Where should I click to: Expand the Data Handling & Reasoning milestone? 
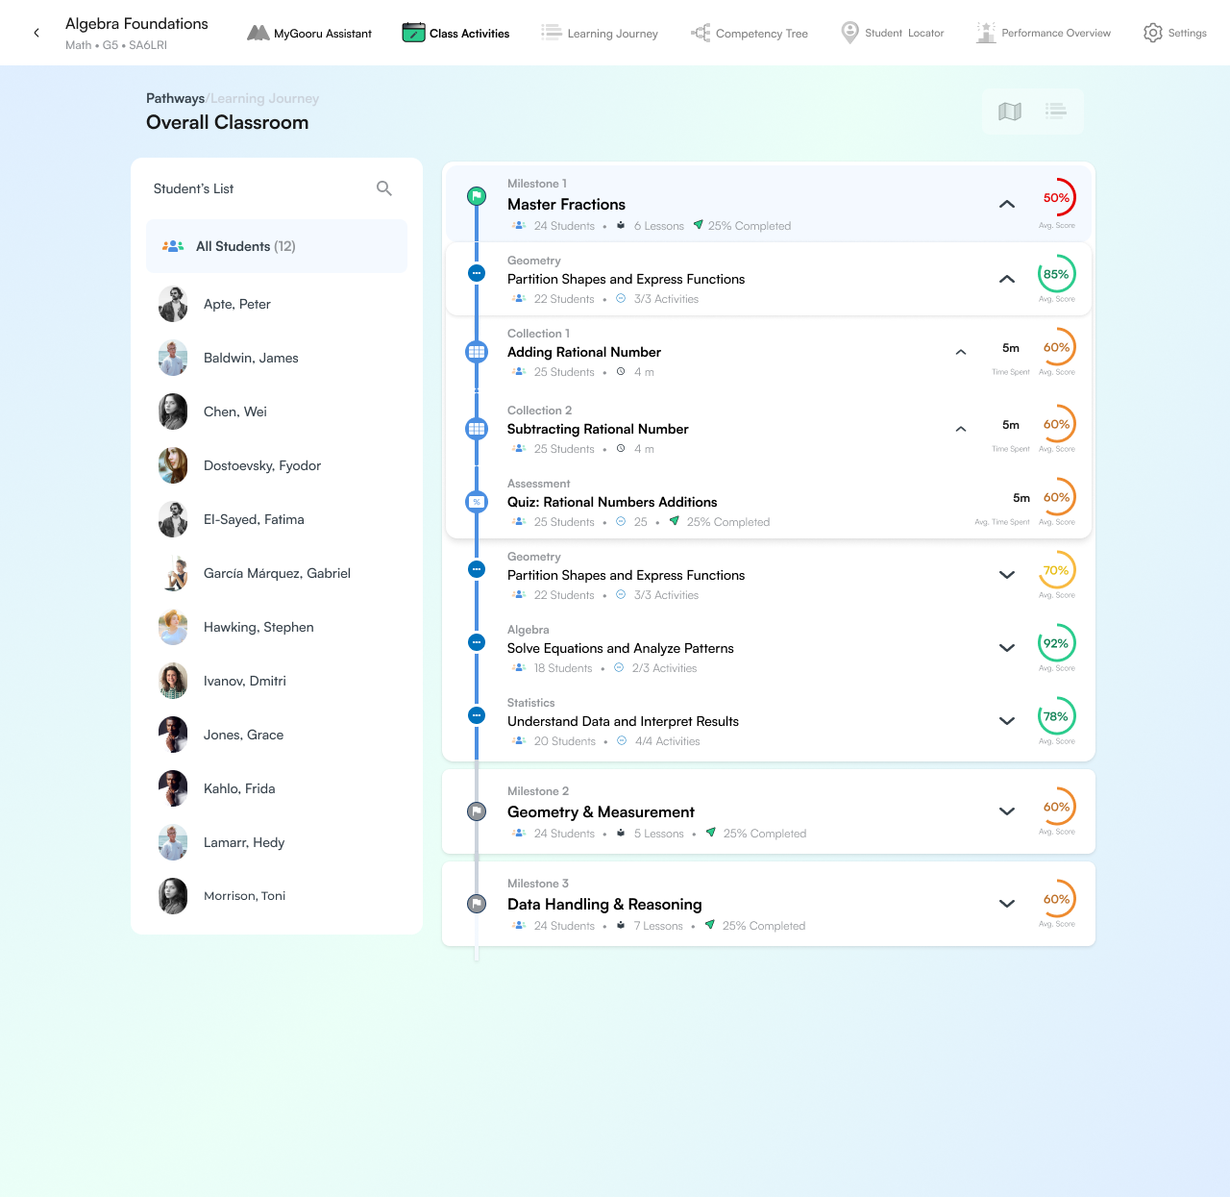[1007, 904]
